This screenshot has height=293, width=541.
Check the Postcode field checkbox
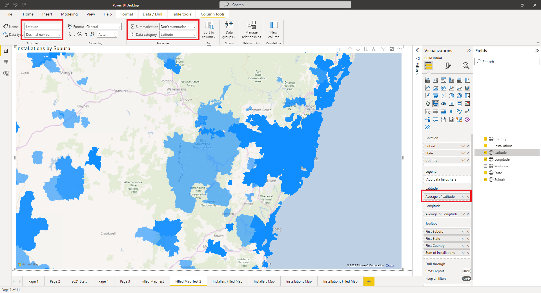coord(485,166)
